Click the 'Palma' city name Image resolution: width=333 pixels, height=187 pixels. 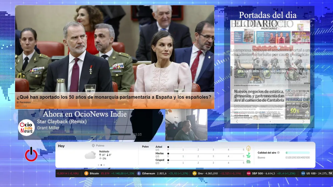click(x=100, y=146)
